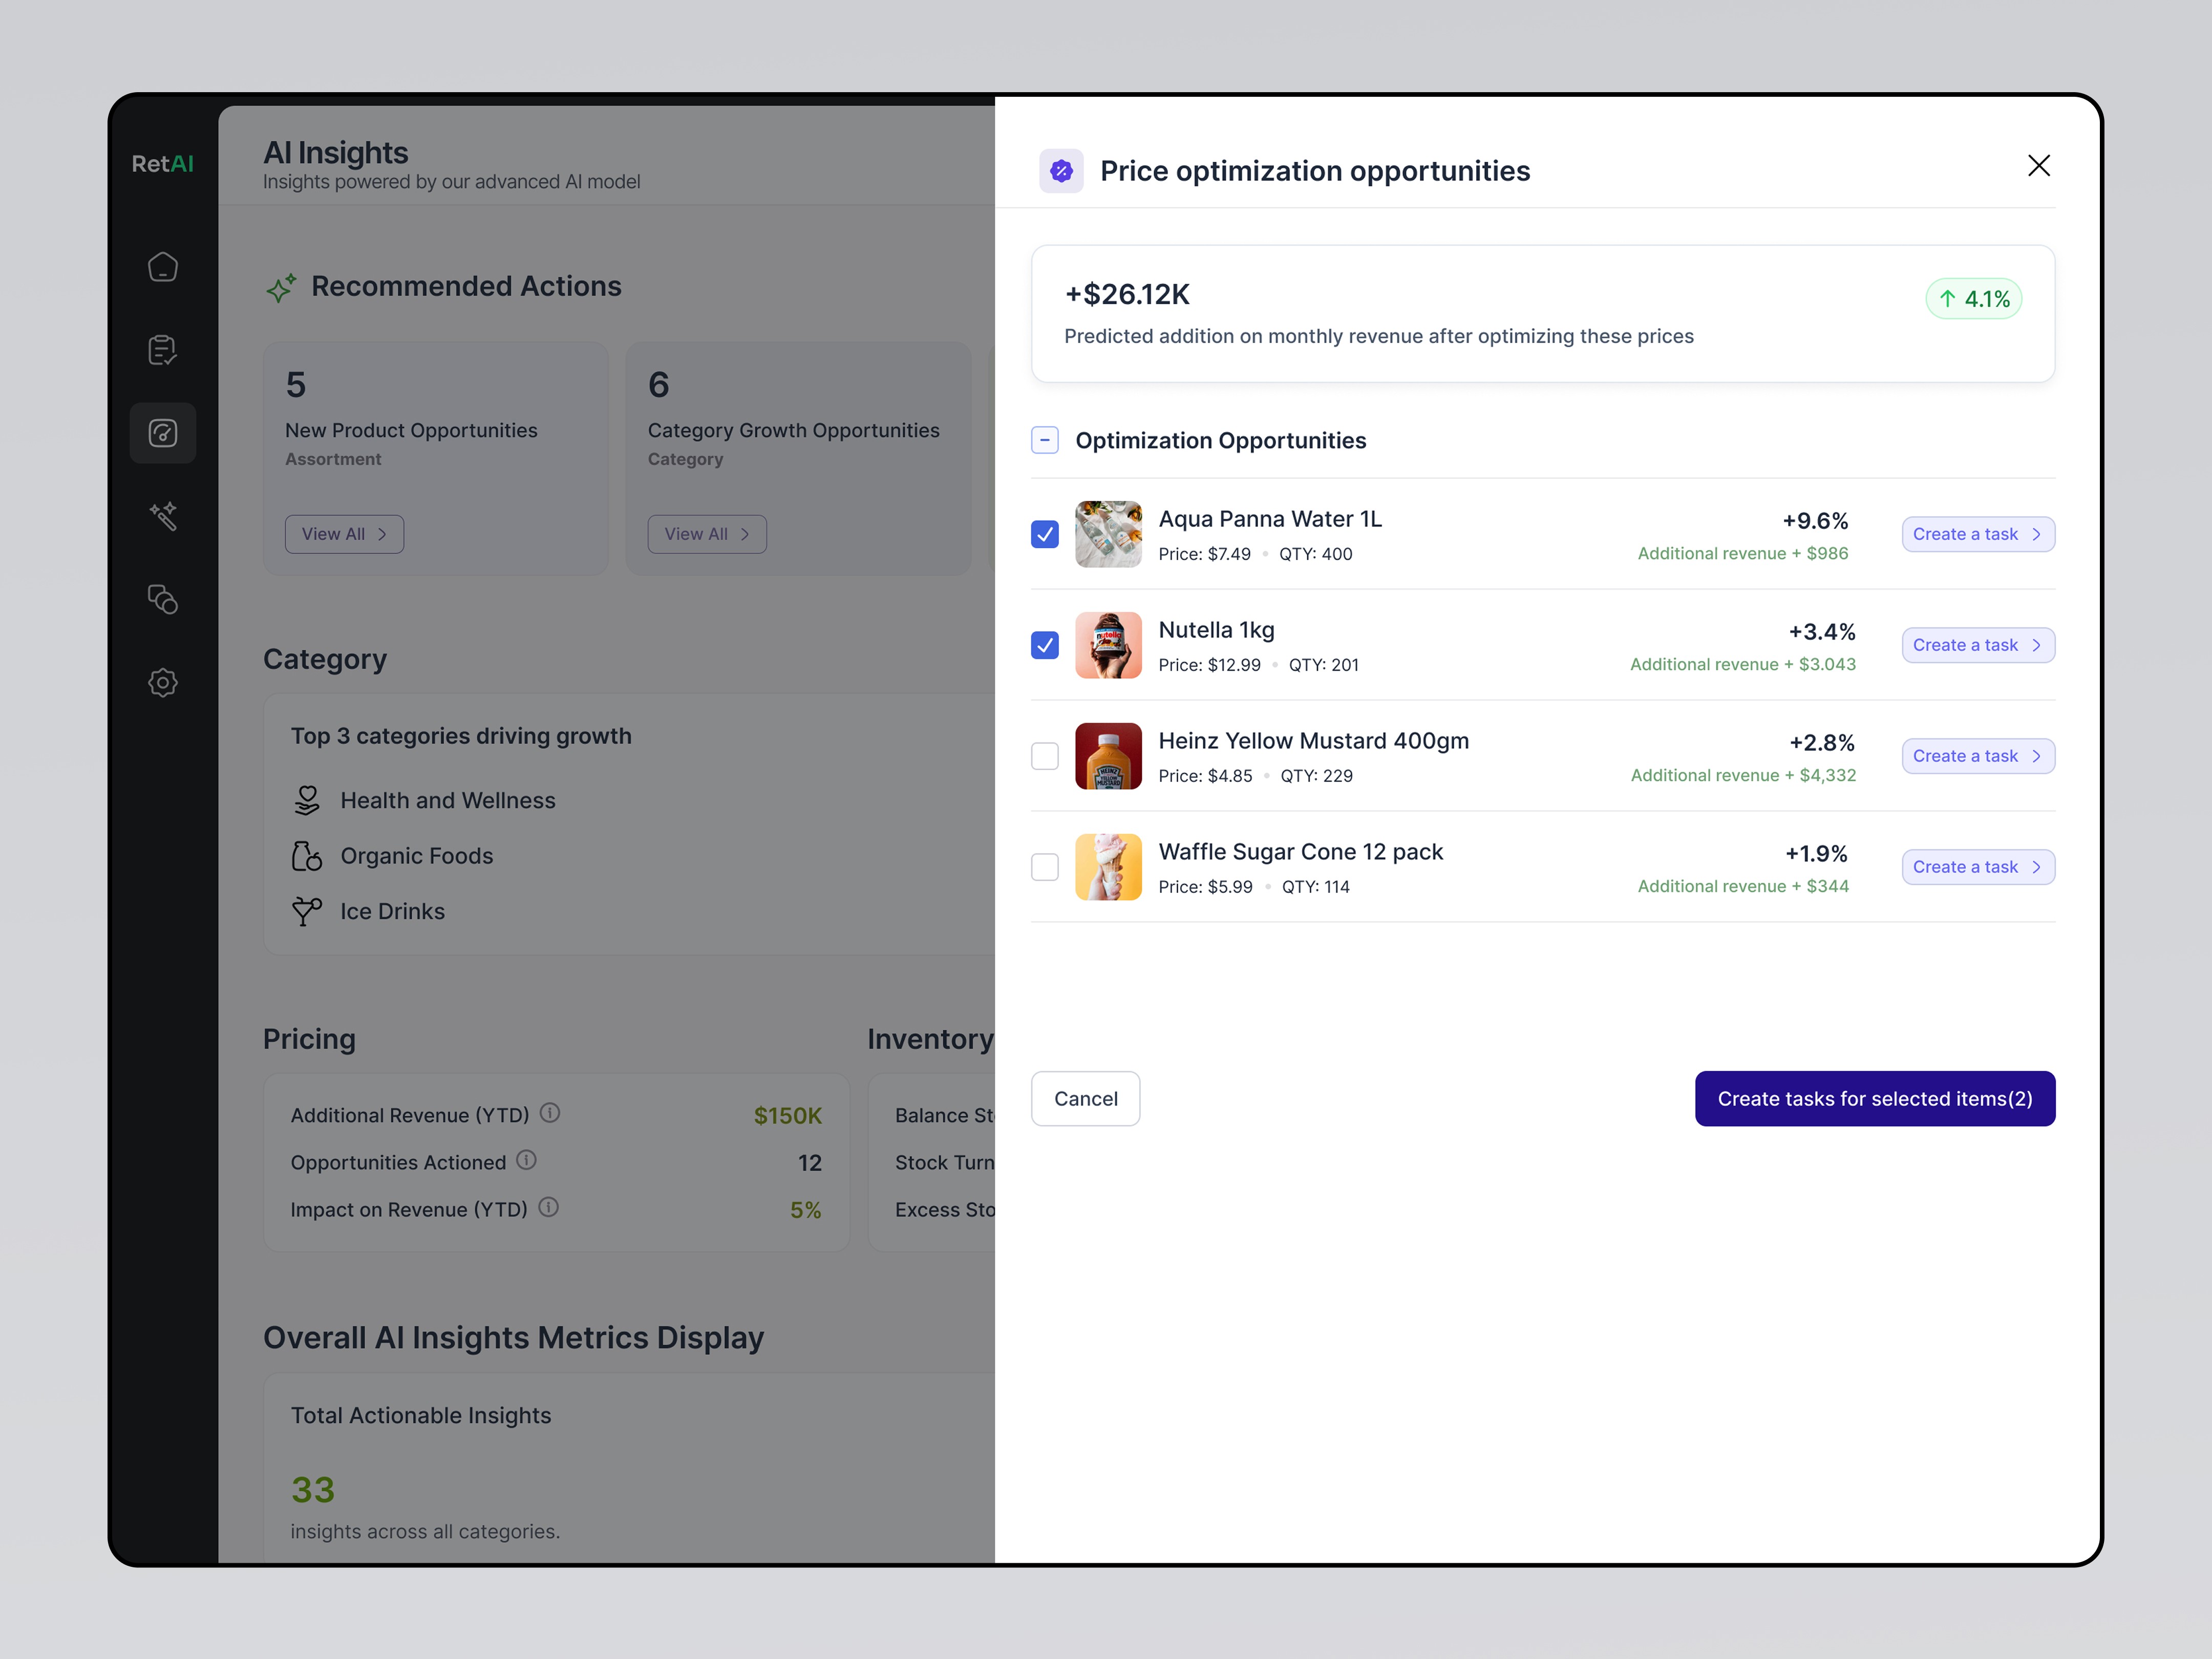Select the Waffle Sugar Cone checkbox
The image size is (2212, 1659).
point(1044,867)
